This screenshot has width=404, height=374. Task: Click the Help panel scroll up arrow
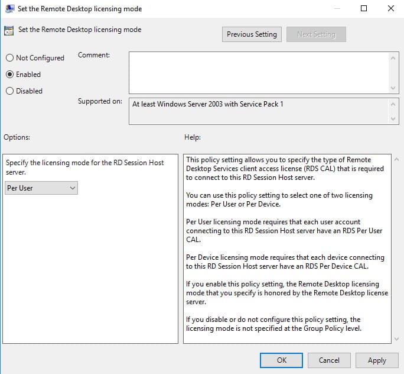click(x=395, y=160)
